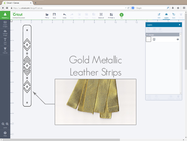Save the project with Save icon

(x=54, y=16)
